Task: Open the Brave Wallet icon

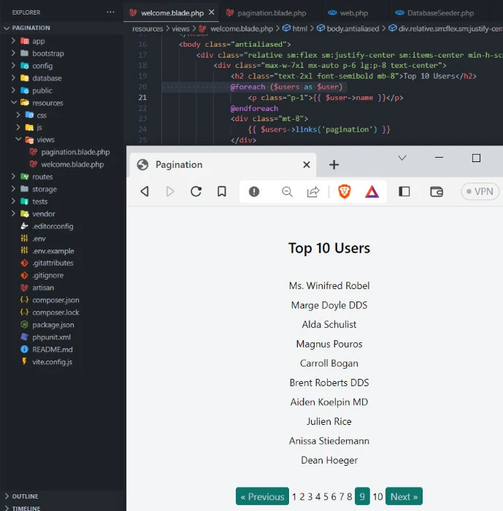Action: click(437, 191)
